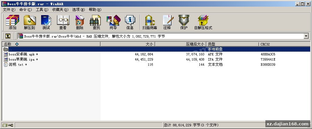Click type cell APK 文件
This screenshot has width=312, height=129.
[x=215, y=54]
